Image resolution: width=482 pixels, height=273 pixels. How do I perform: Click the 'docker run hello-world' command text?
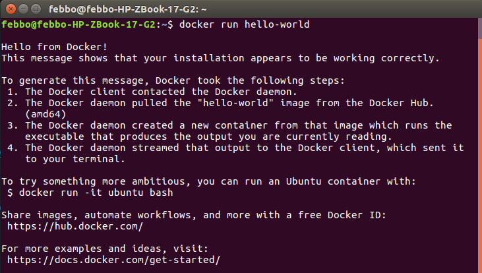click(x=244, y=24)
